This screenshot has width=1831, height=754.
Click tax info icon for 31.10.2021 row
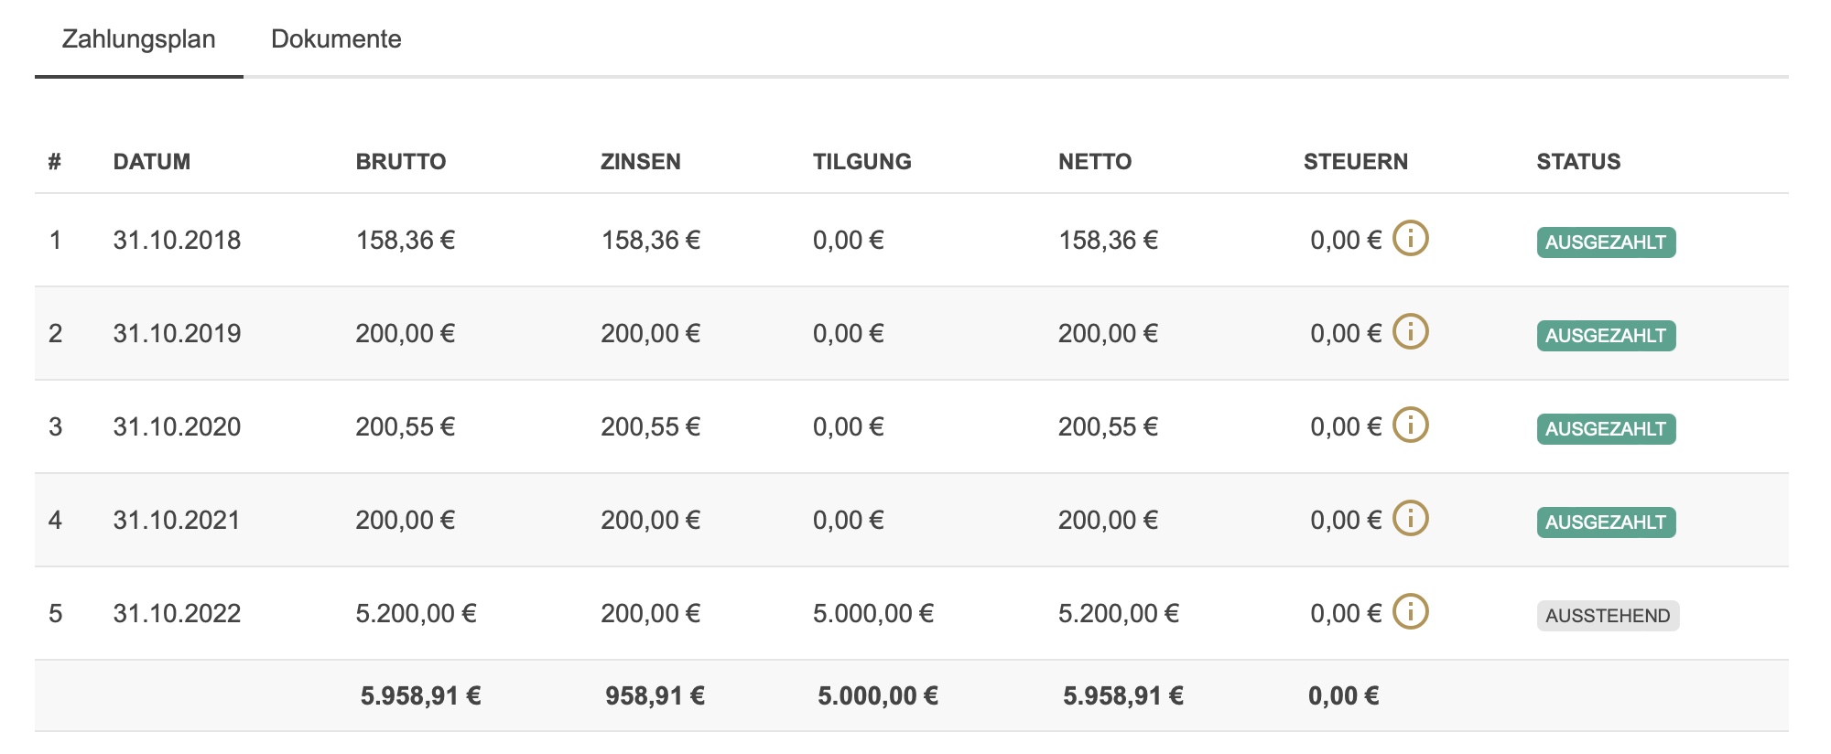[1410, 519]
